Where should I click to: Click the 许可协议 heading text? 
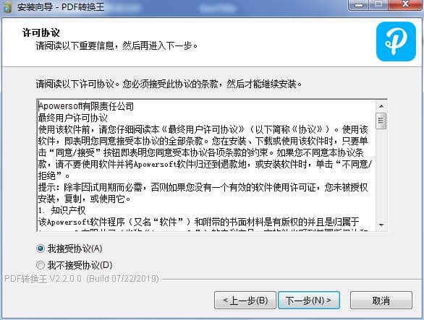[x=41, y=33]
